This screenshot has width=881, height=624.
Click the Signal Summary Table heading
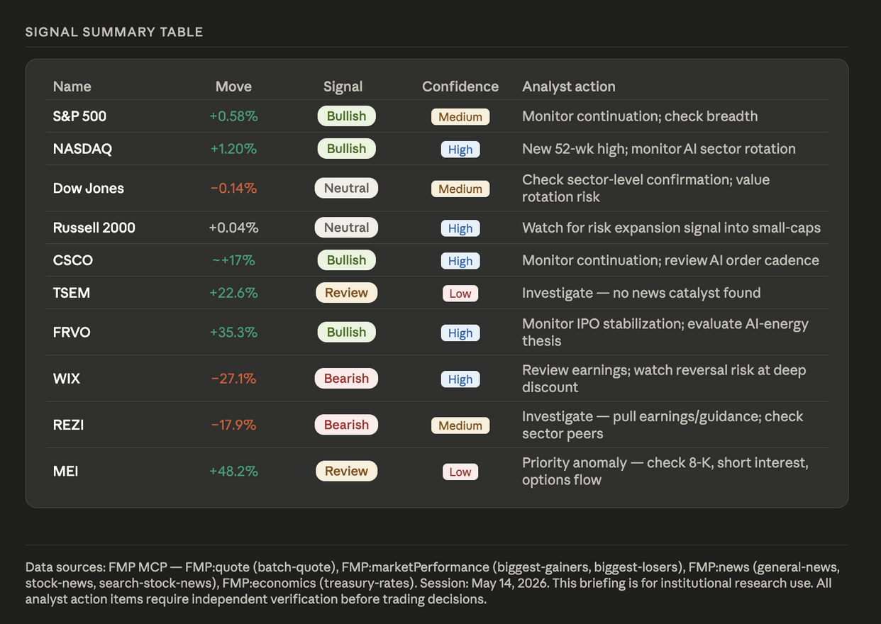[114, 32]
